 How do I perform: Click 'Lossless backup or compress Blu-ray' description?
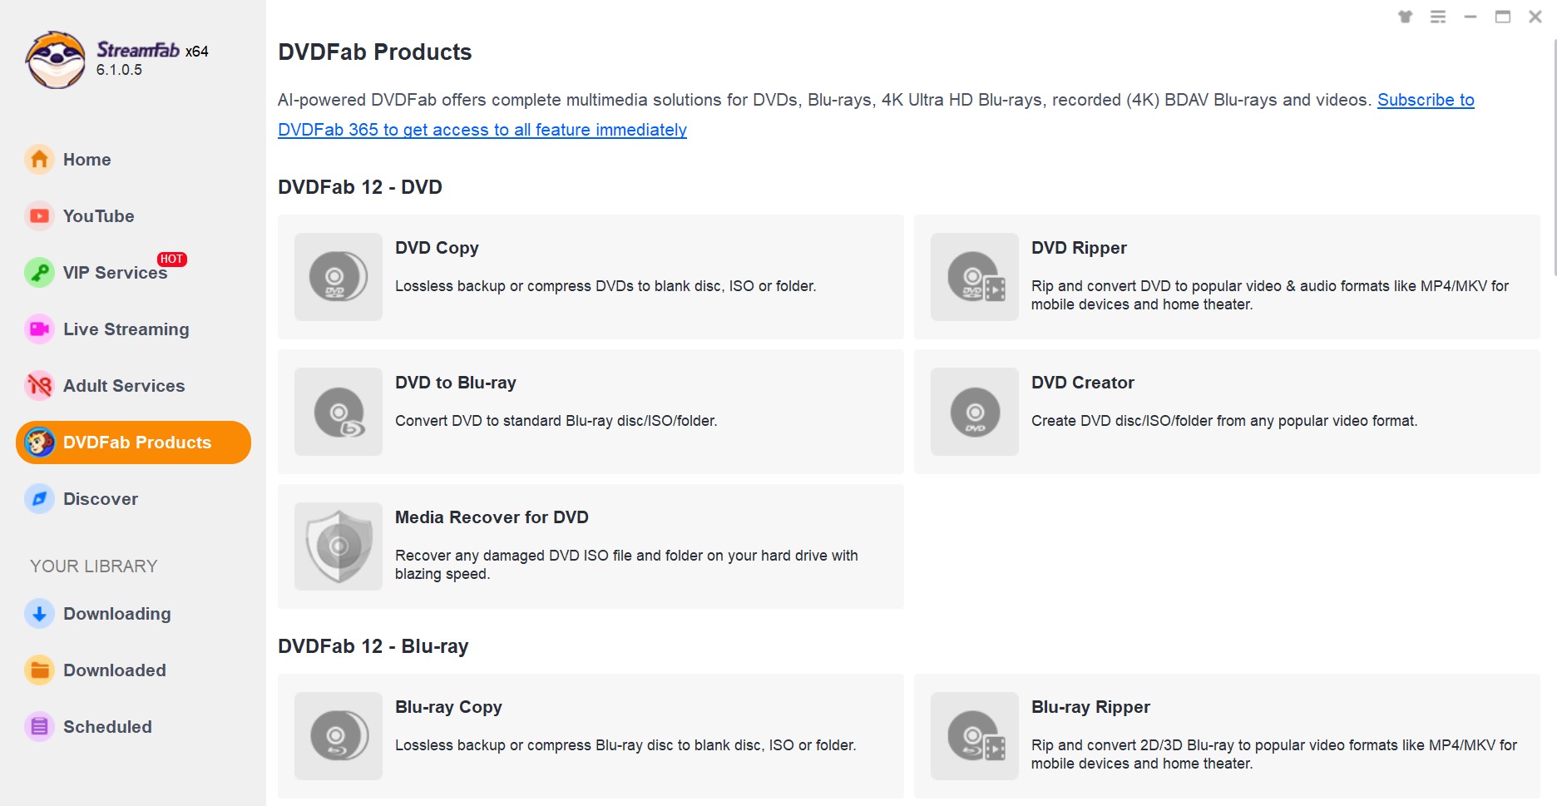click(x=625, y=745)
